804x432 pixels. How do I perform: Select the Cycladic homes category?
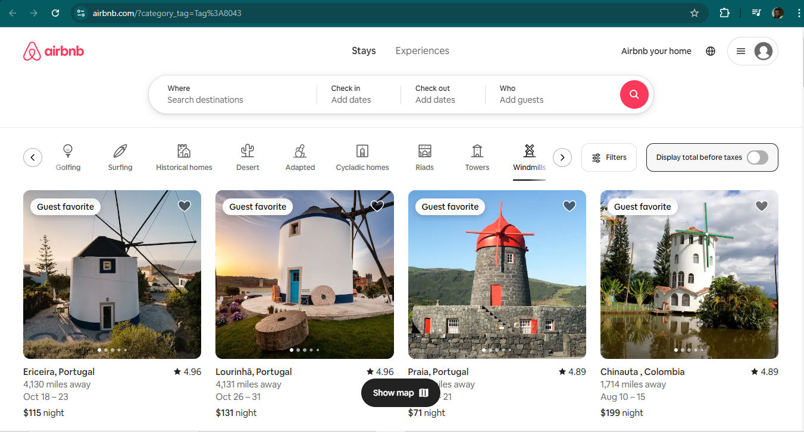click(362, 156)
